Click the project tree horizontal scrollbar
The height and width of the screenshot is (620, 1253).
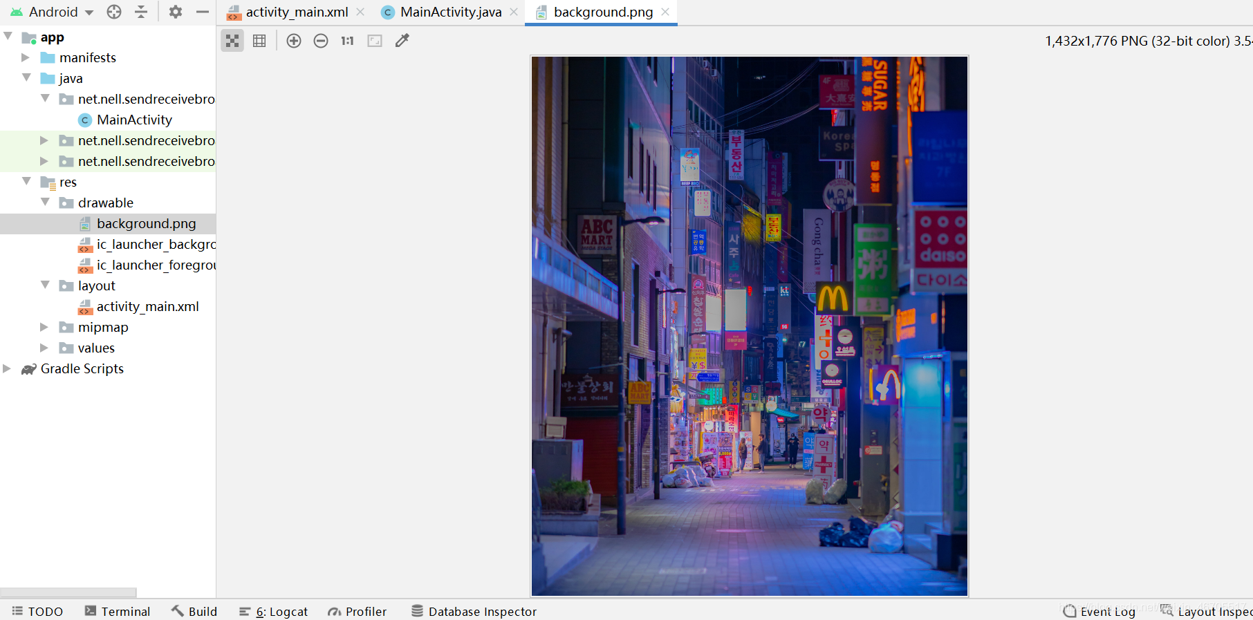tap(68, 592)
